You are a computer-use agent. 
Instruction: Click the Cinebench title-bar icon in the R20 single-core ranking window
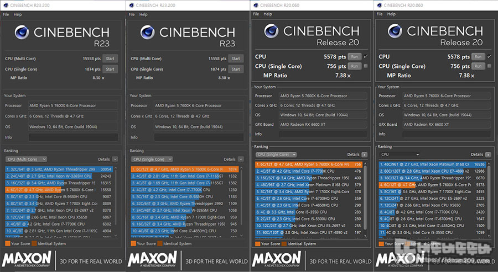click(x=255, y=5)
